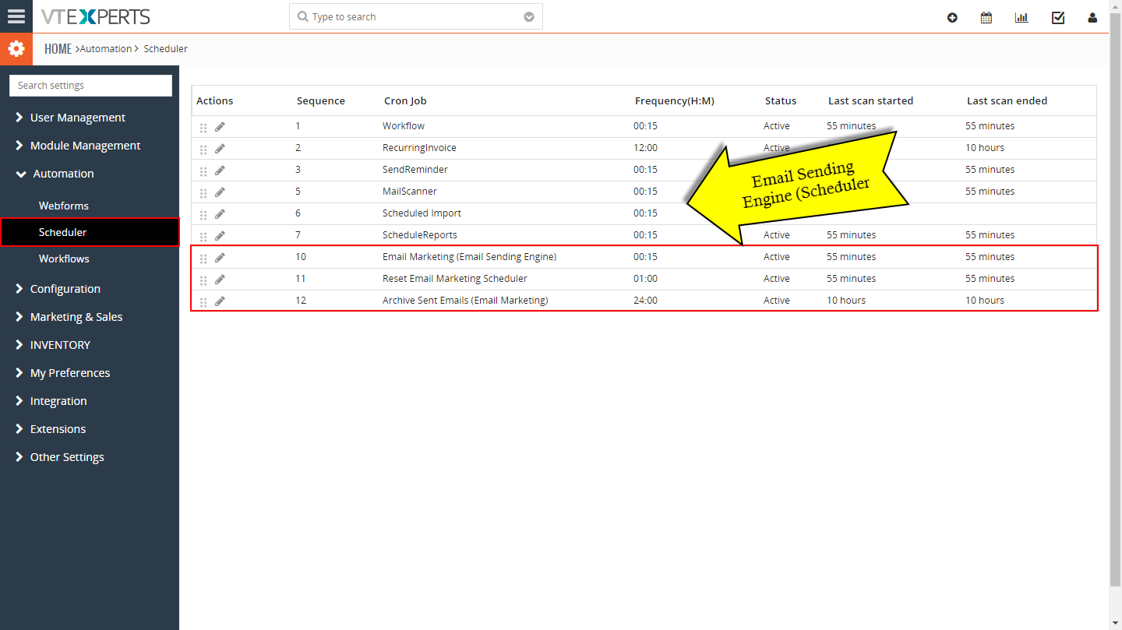The width and height of the screenshot is (1122, 630).
Task: Open the reports bar chart icon
Action: point(1021,17)
